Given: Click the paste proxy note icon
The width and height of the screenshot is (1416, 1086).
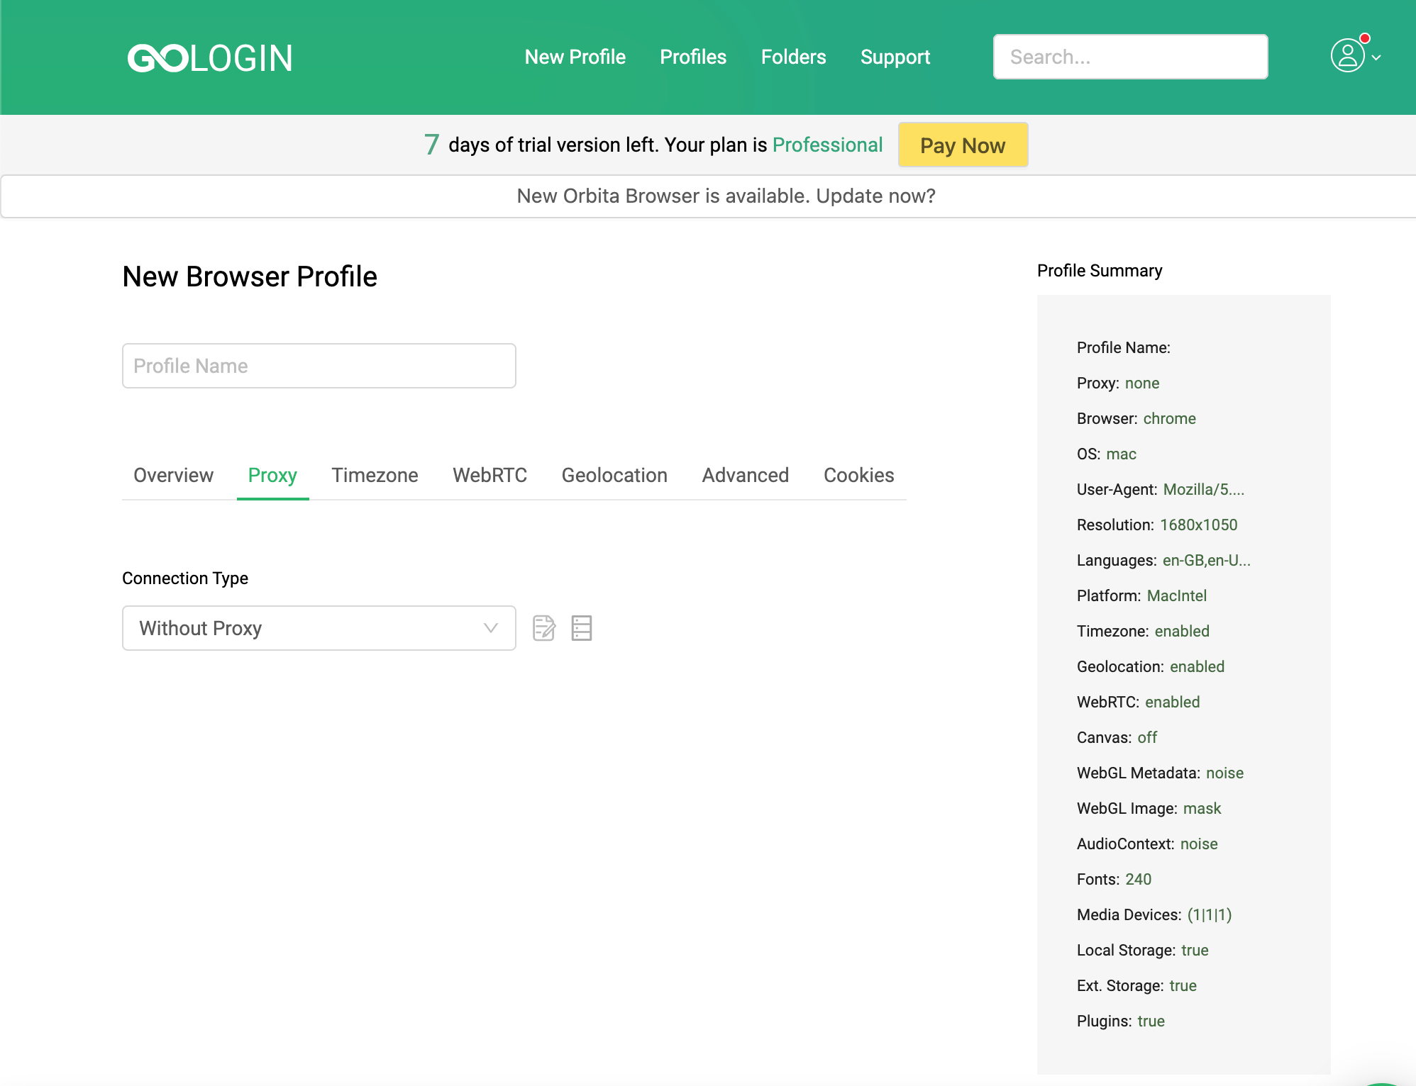Looking at the screenshot, I should [544, 628].
